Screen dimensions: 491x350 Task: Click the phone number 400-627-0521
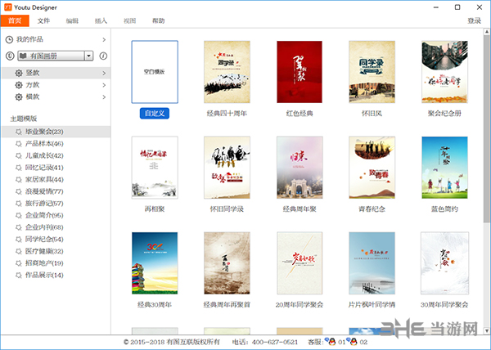click(x=275, y=342)
